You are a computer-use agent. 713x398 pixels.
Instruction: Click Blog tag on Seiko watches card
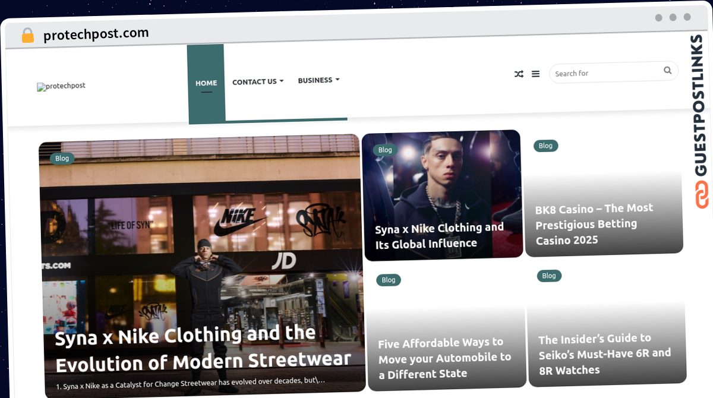click(x=549, y=276)
